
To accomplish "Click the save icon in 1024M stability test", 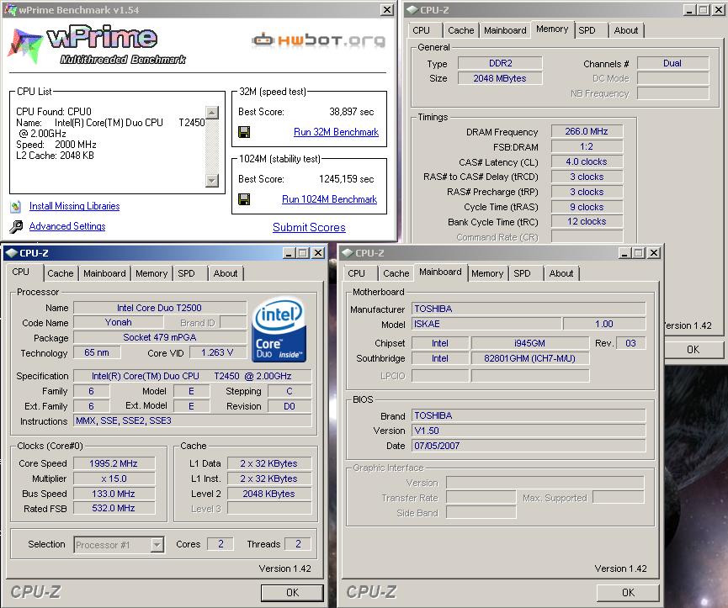I will click(x=244, y=199).
